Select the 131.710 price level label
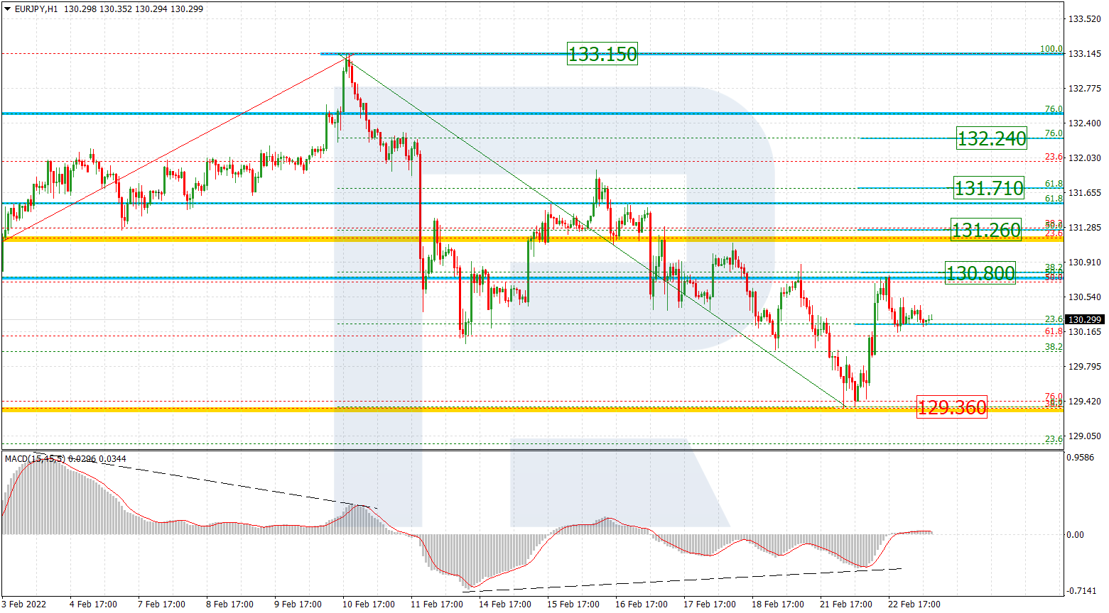Image resolution: width=1109 pixels, height=613 pixels. [x=989, y=188]
